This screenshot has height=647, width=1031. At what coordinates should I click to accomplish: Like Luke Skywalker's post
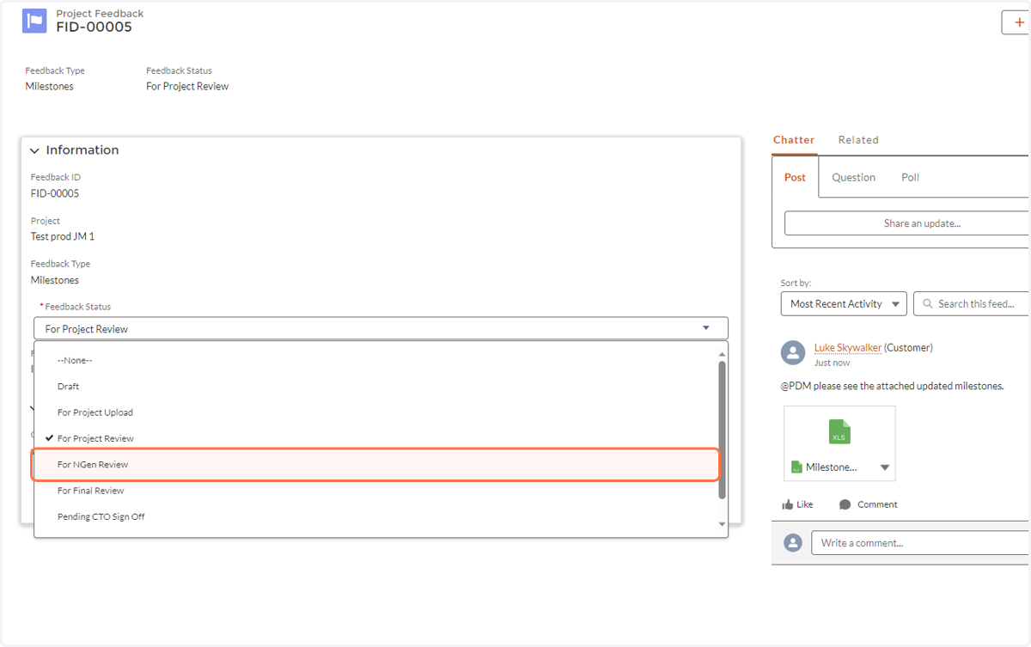[x=797, y=504]
